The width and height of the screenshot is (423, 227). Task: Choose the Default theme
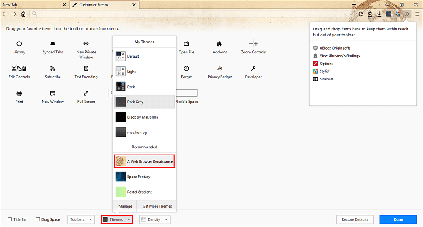click(x=144, y=56)
